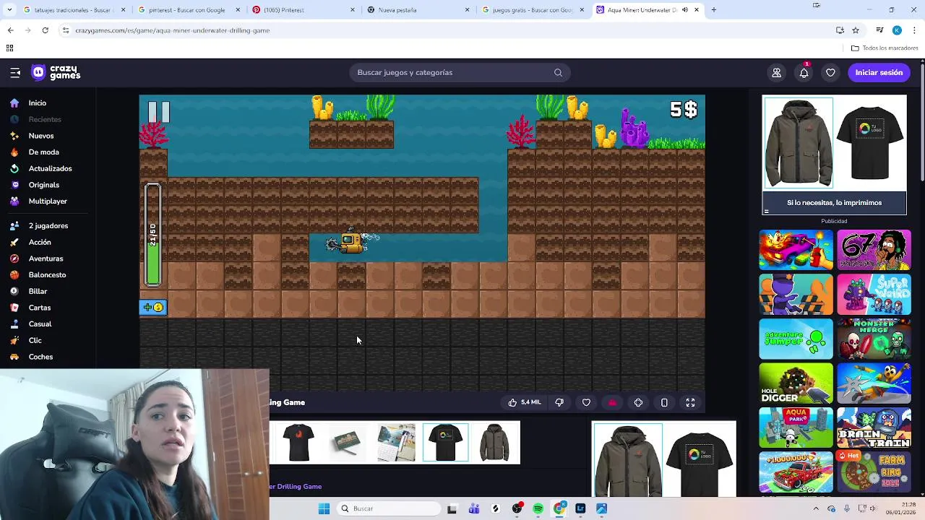Open the Hole Digger game thumbnail
Screen dimensions: 925x520
coord(796,383)
